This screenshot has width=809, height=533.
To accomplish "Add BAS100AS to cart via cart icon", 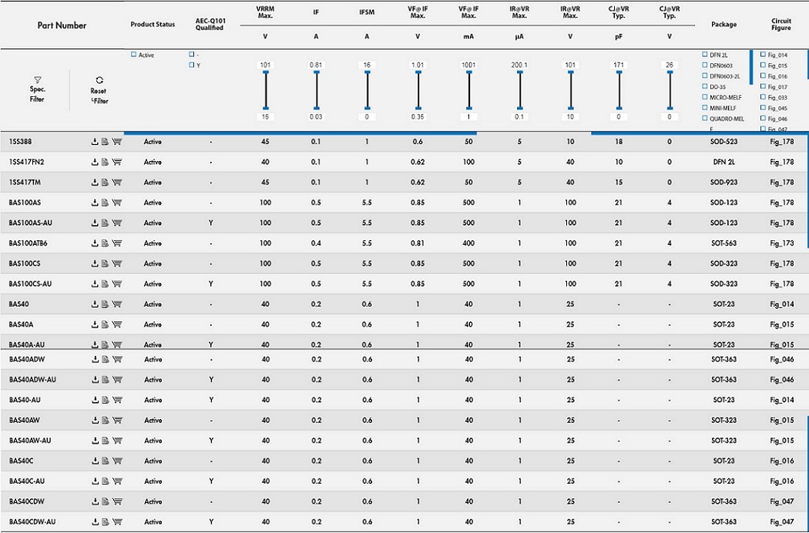I will pos(117,203).
